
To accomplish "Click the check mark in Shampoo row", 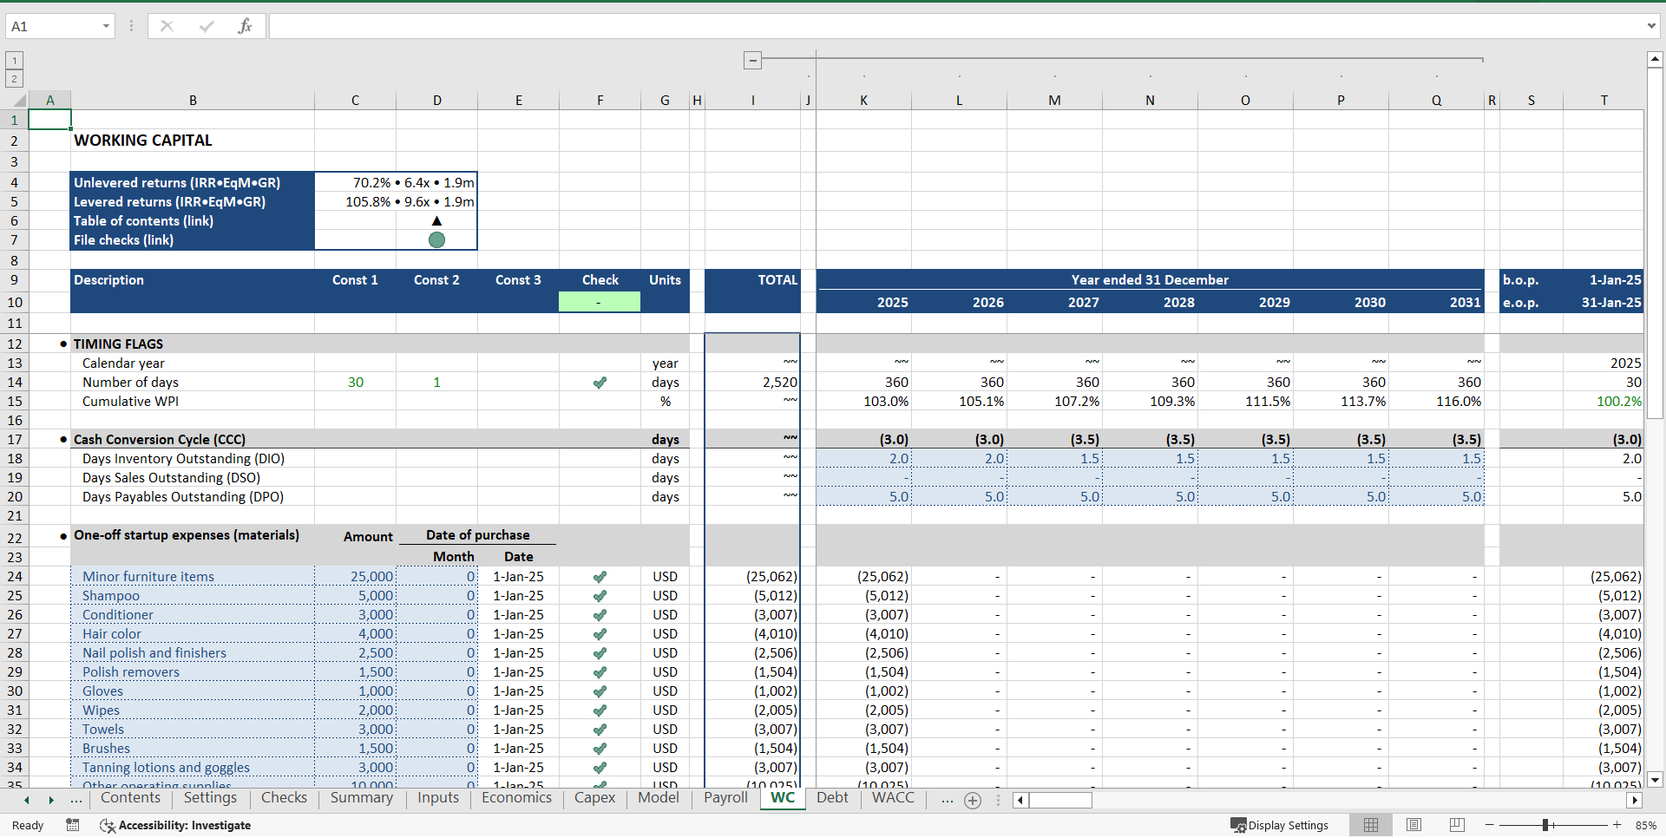I will click(600, 596).
